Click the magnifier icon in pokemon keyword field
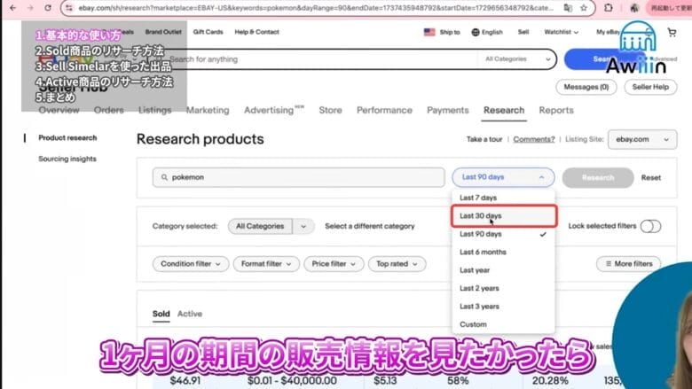Screen dimensions: 692x389 [x=164, y=177]
